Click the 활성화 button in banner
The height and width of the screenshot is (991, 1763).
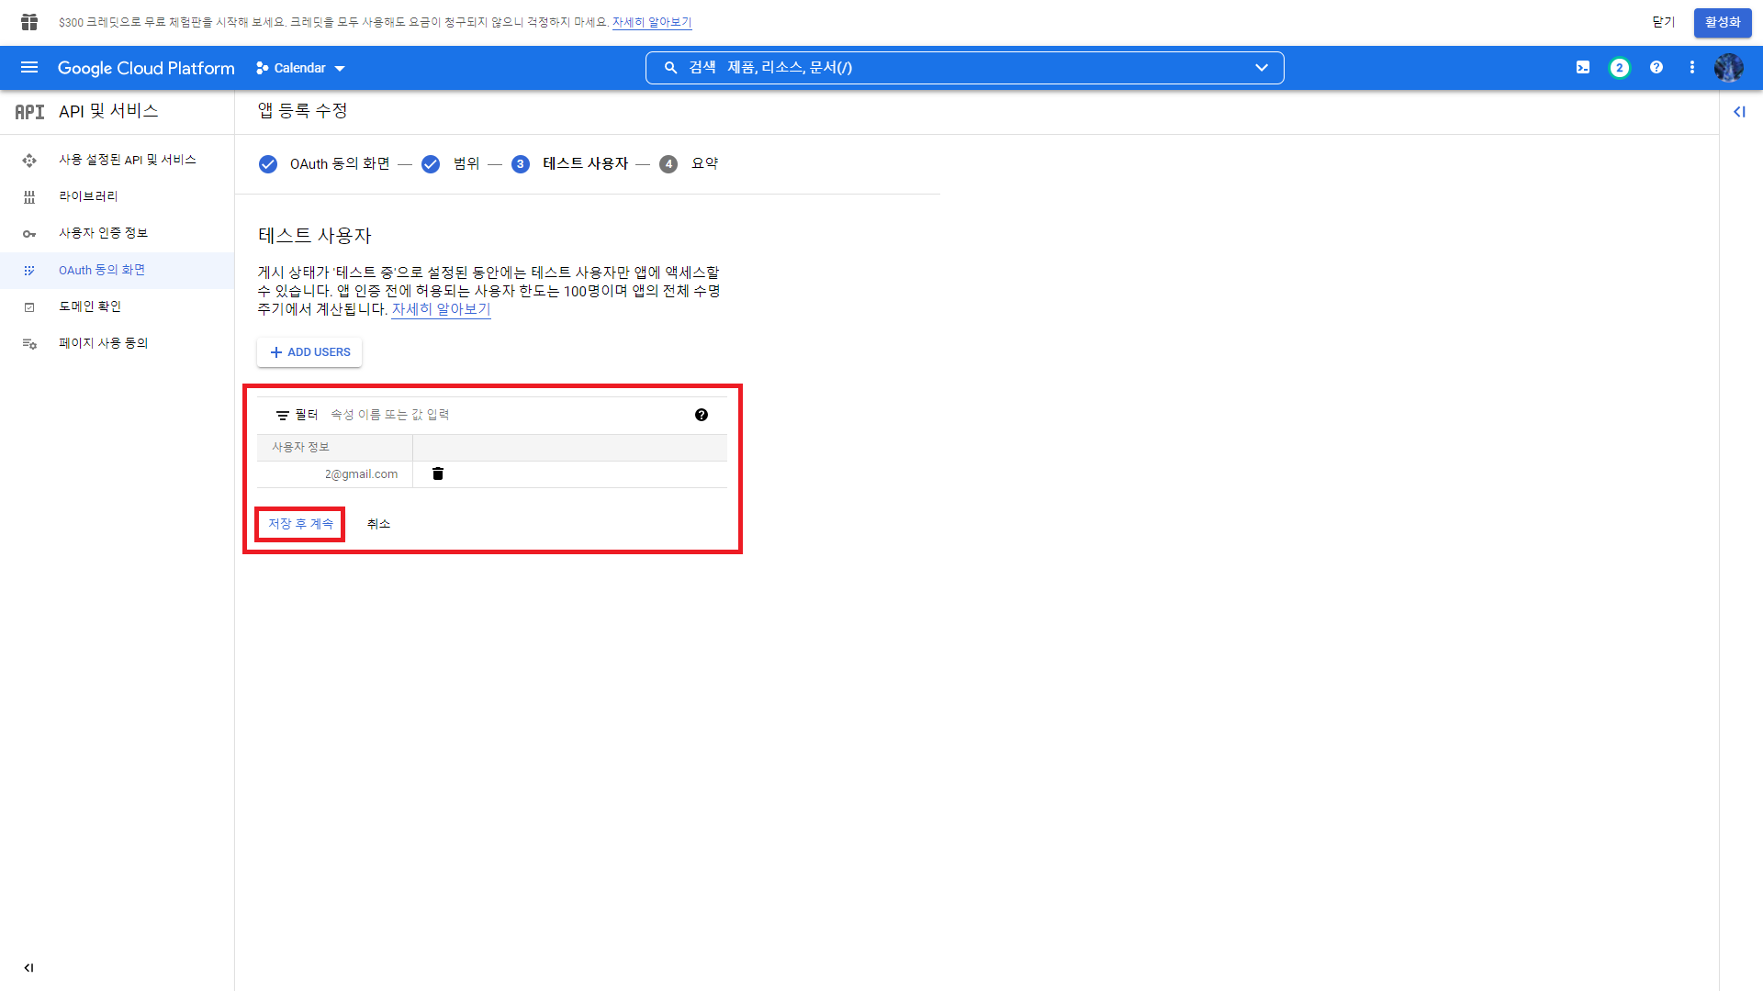(x=1722, y=22)
